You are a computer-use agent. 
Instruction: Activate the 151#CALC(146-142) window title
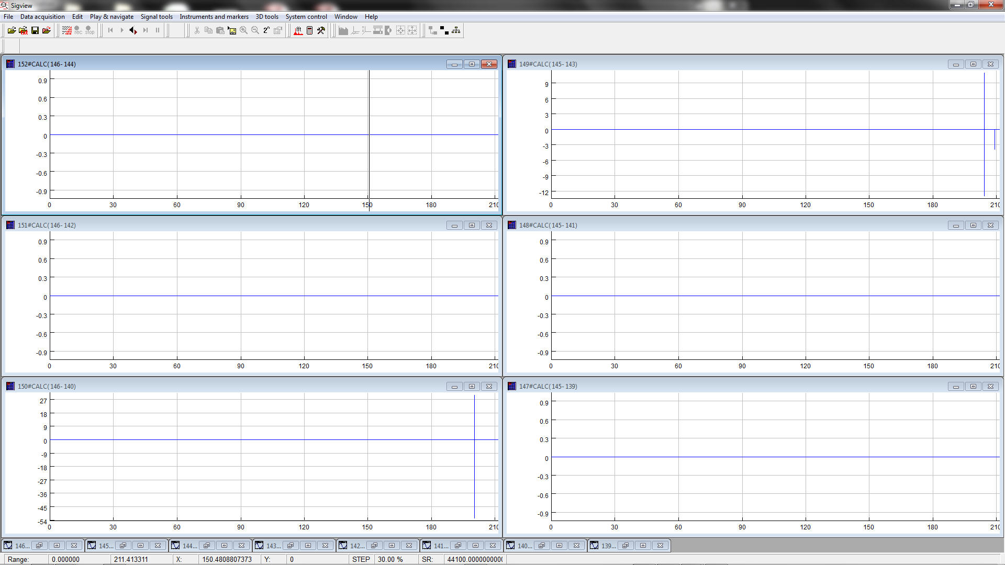[x=47, y=225]
